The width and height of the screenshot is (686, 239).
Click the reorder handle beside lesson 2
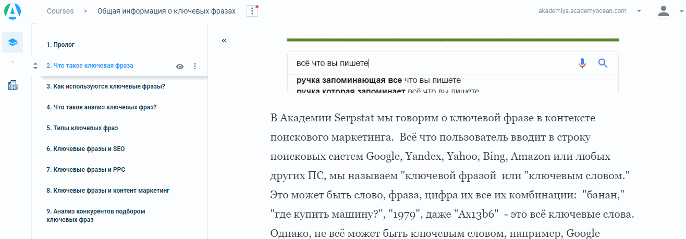(x=35, y=66)
